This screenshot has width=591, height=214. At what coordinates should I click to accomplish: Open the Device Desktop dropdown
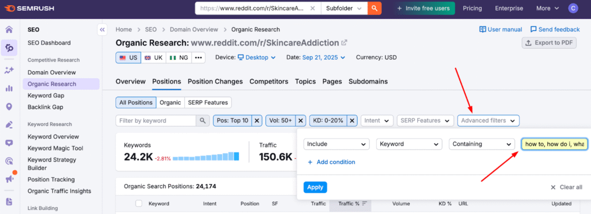257,58
